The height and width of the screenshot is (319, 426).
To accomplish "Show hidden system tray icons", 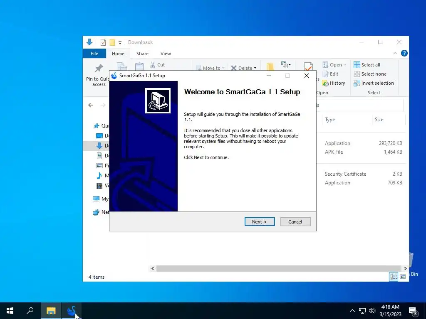I will tap(352, 311).
